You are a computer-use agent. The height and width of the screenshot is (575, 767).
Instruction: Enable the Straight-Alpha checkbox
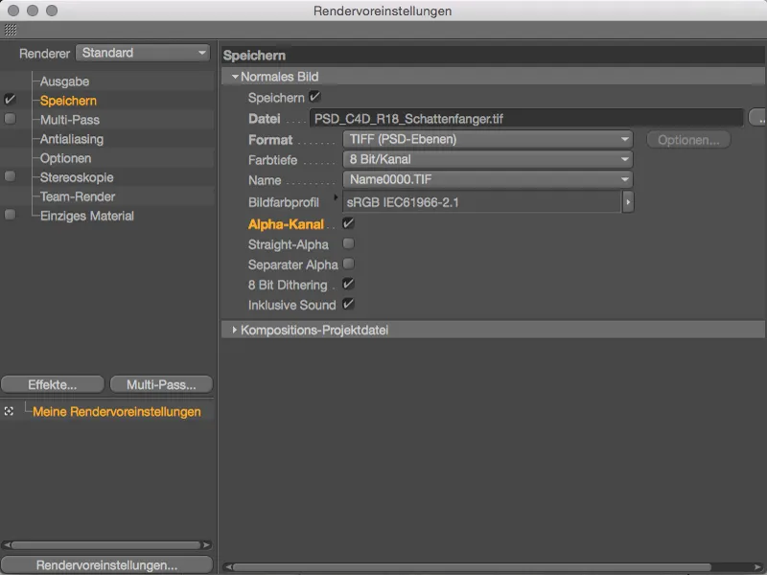click(x=348, y=243)
